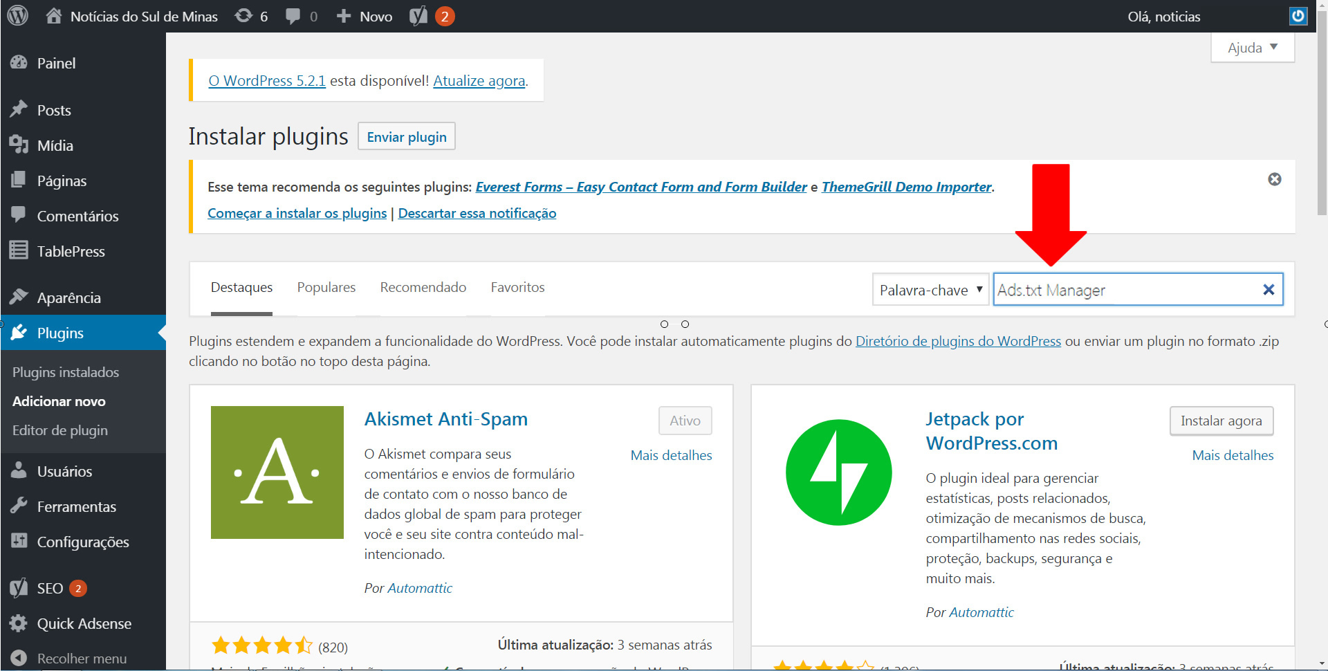Open Mais detalhes for Akismet Anti-Spam
The width and height of the screenshot is (1328, 671).
point(672,455)
